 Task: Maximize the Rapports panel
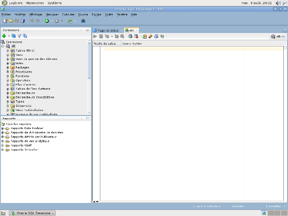pyautogui.click(x=88, y=118)
